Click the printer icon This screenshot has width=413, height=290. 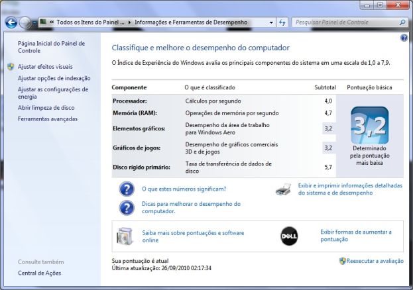(x=284, y=189)
